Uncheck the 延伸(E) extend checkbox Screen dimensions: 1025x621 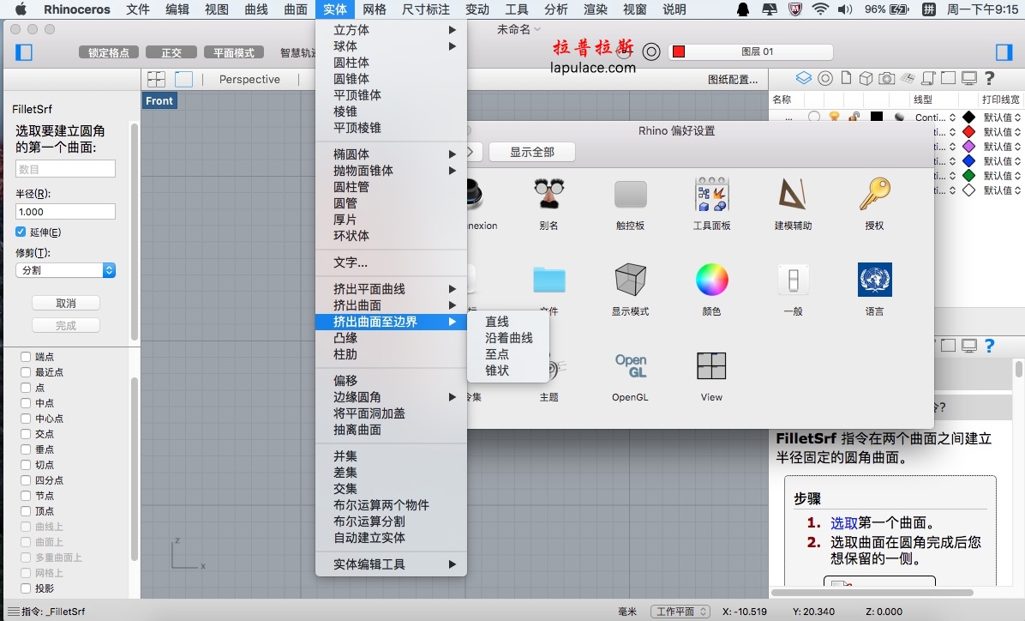21,232
